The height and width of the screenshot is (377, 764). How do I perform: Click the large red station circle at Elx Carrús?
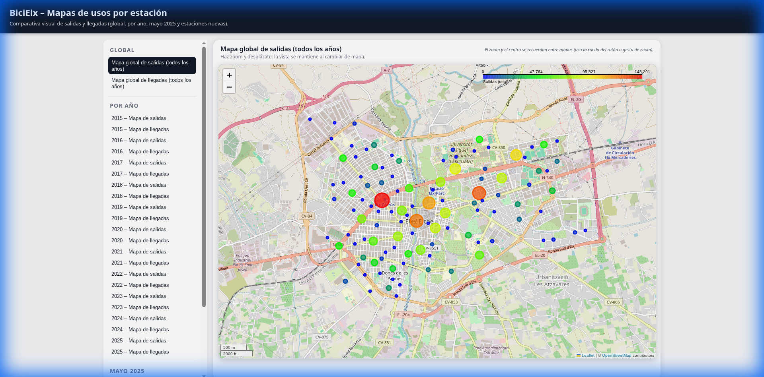(382, 200)
